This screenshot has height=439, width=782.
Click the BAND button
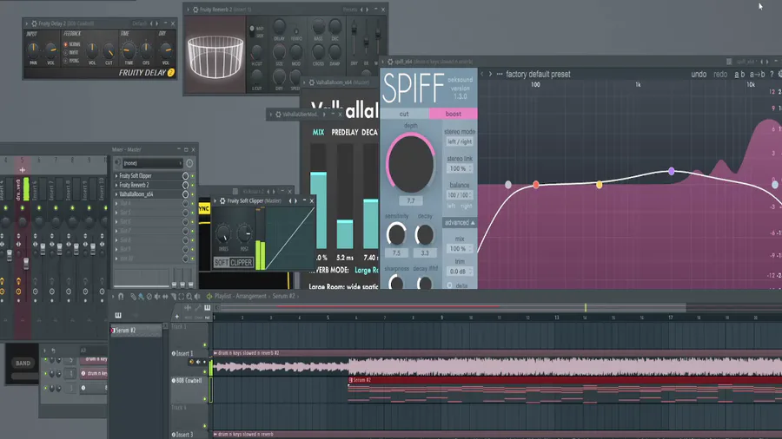tap(23, 363)
